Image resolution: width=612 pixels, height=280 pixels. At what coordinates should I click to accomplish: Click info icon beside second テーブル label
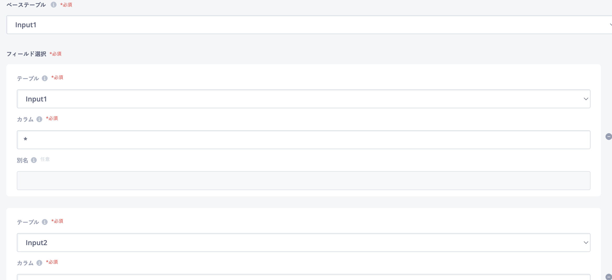(x=45, y=222)
